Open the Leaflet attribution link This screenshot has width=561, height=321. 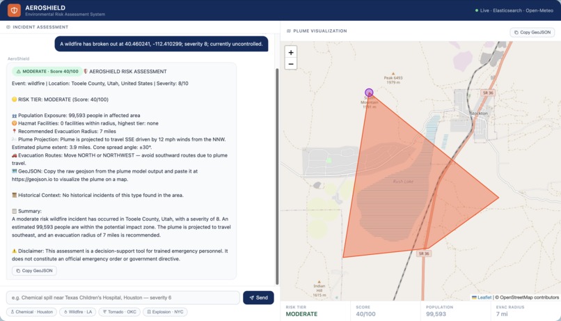point(484,297)
